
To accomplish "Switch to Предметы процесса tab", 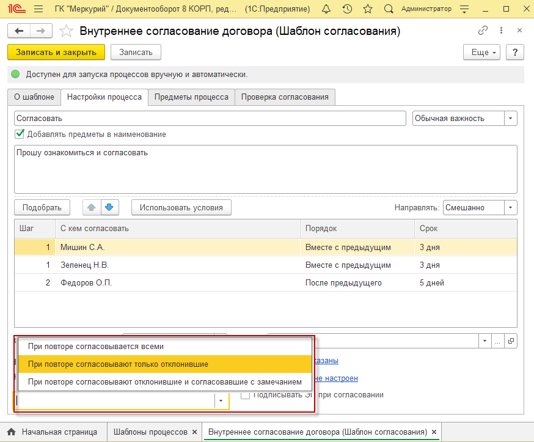I will pos(191,97).
